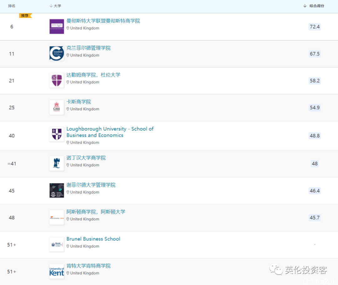Click United Kingdom under 诺丁汉大学商学院
The height and width of the screenshot is (285, 338).
click(85, 165)
